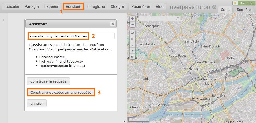Click the locate me circle icon
The width and height of the screenshot is (256, 123).
[132, 39]
